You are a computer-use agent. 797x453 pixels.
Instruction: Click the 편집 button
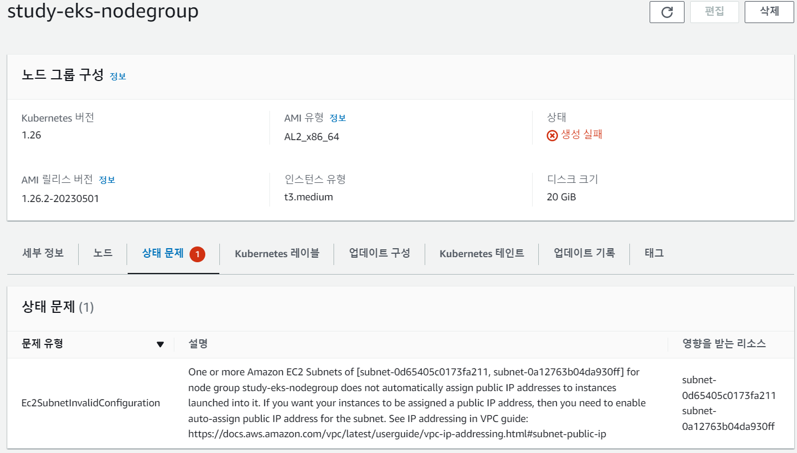[x=714, y=12]
